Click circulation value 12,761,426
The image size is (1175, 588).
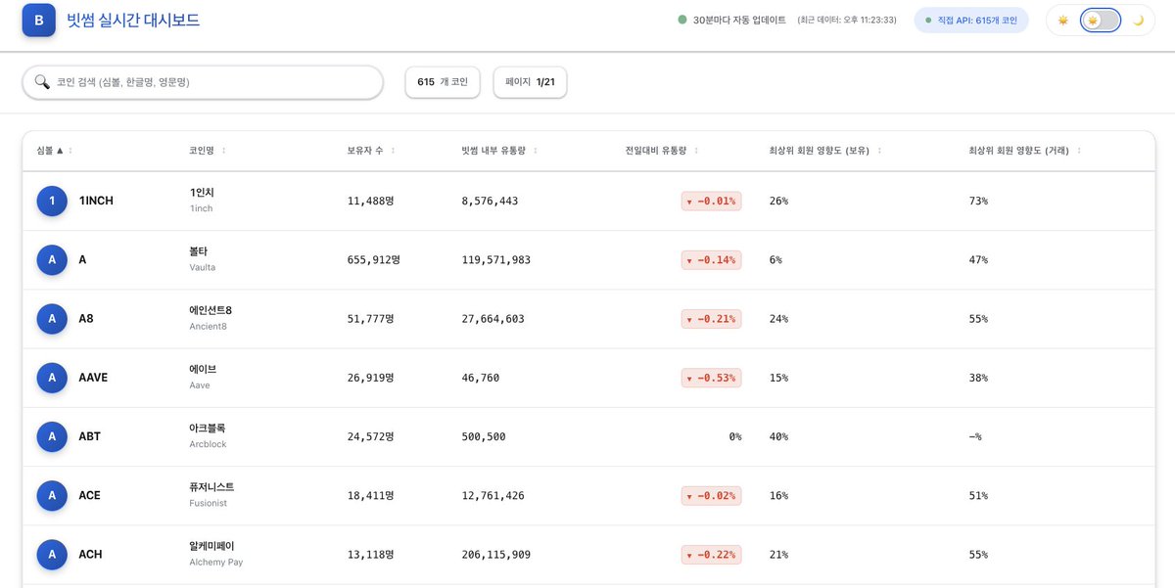click(493, 495)
